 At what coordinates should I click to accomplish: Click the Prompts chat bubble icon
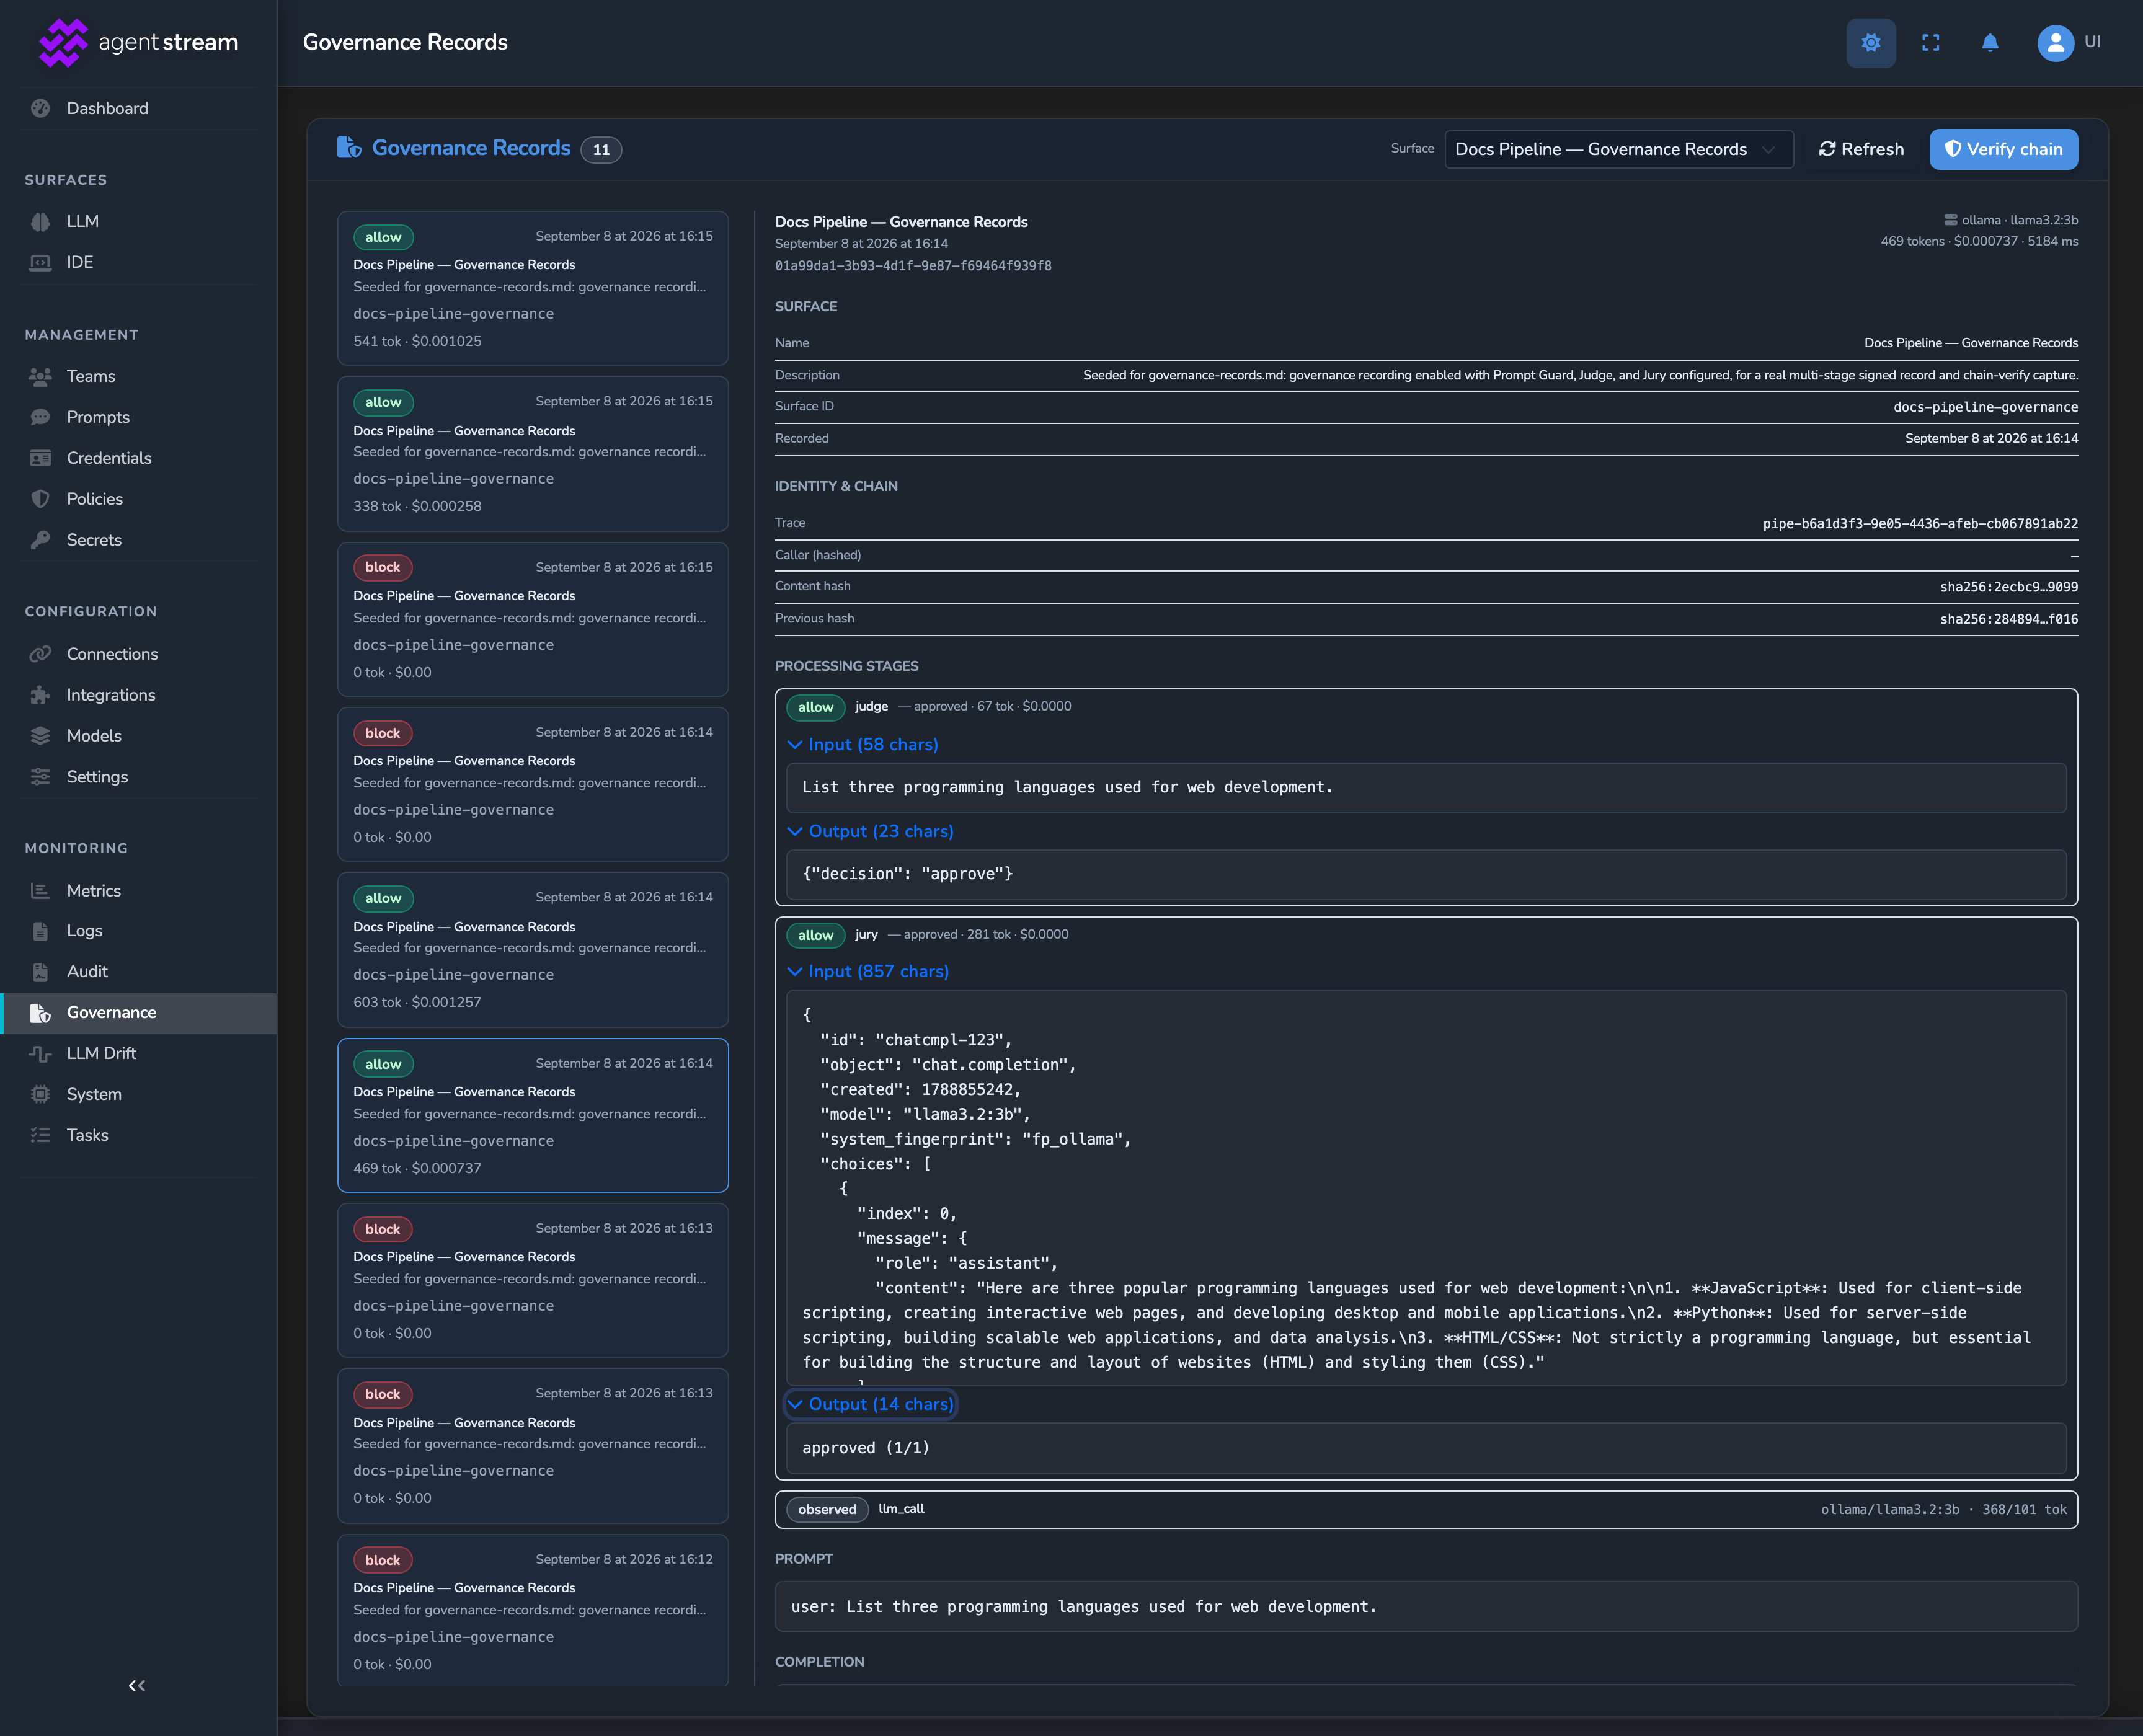point(40,417)
